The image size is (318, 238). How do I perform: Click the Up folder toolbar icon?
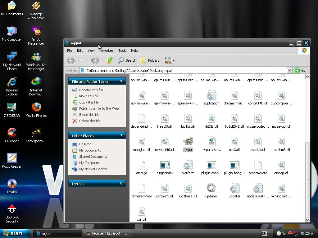coord(110,60)
